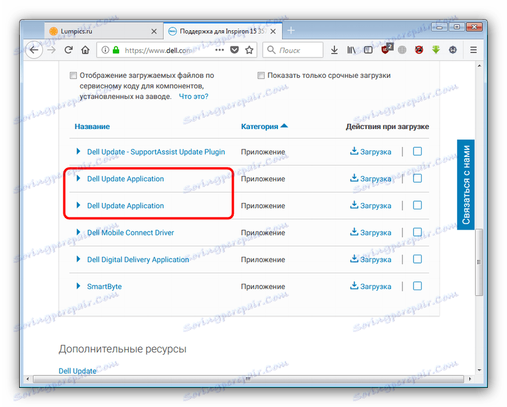The height and width of the screenshot is (407, 507).
Task: Expand Dell Digital Delivery Application details
Action: click(78, 259)
